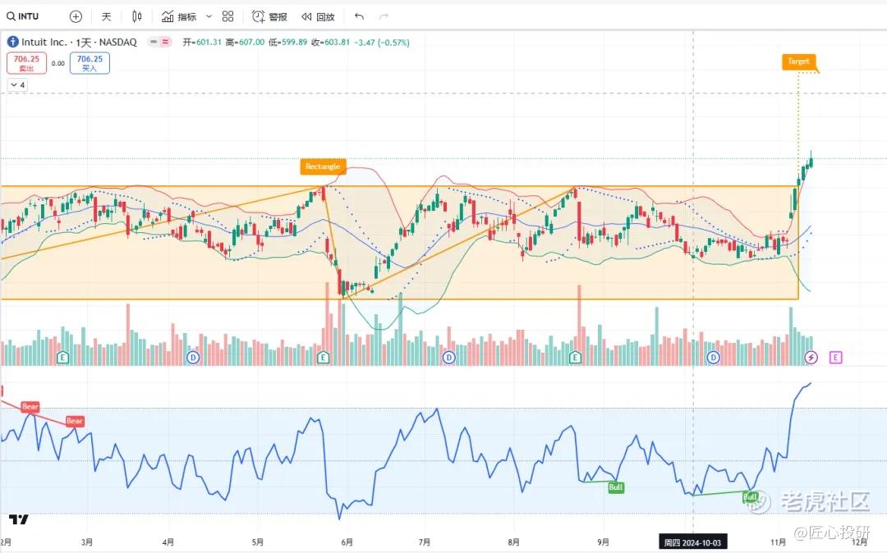Click the Intuit Inc. logo icon
The image size is (887, 553).
[12, 42]
